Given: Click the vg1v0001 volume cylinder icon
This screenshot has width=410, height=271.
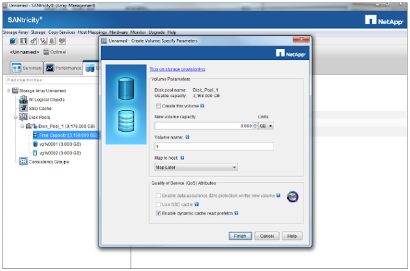Looking at the screenshot, I should click(35, 144).
